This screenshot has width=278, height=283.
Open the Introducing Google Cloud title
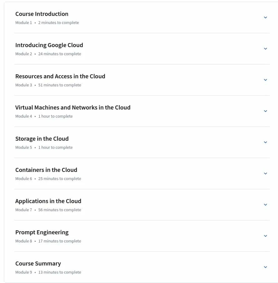(x=49, y=45)
